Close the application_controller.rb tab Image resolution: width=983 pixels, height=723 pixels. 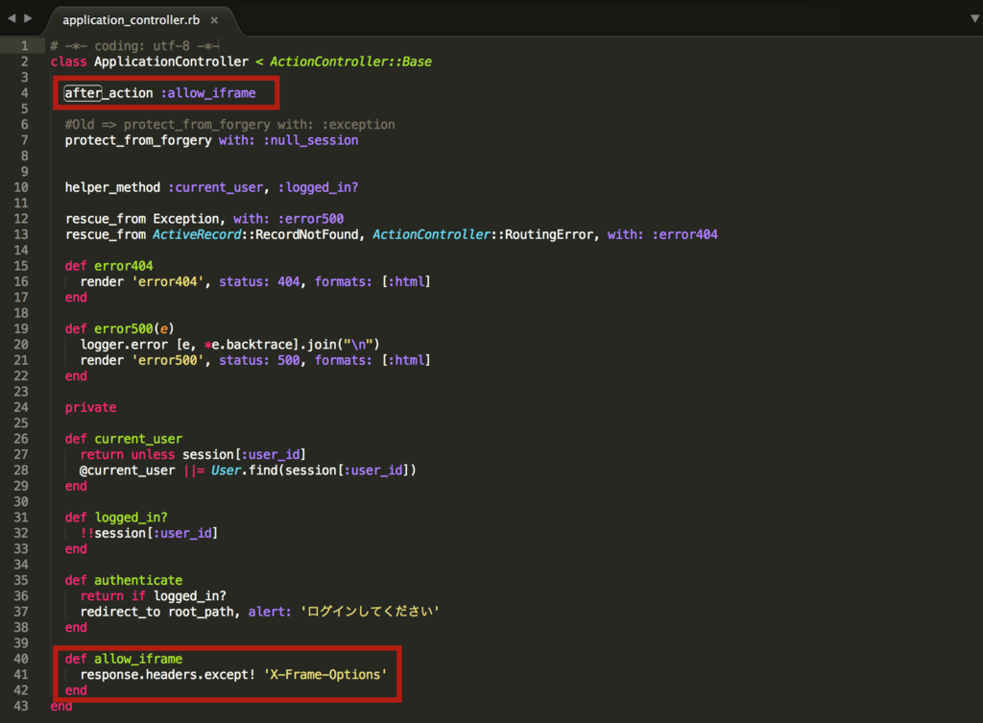[214, 20]
